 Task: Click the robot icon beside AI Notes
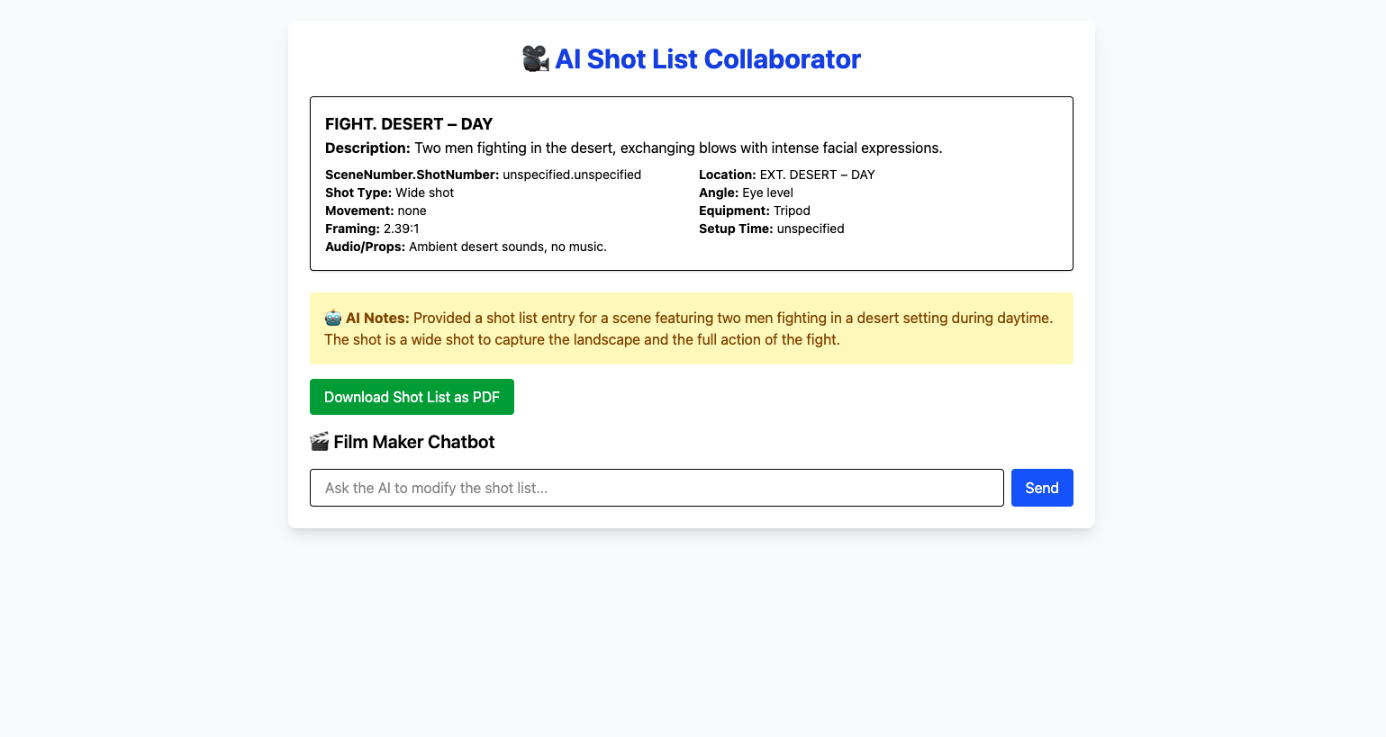pyautogui.click(x=333, y=318)
